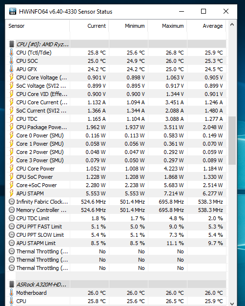245x306 pixels.
Task: Select the Motherboard sensor label
Action: [32, 293]
